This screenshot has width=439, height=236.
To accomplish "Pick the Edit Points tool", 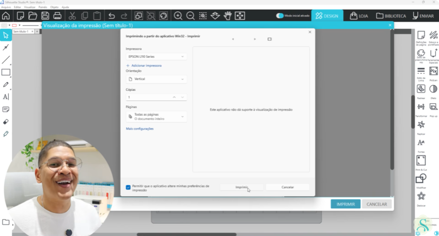I will [6, 48].
